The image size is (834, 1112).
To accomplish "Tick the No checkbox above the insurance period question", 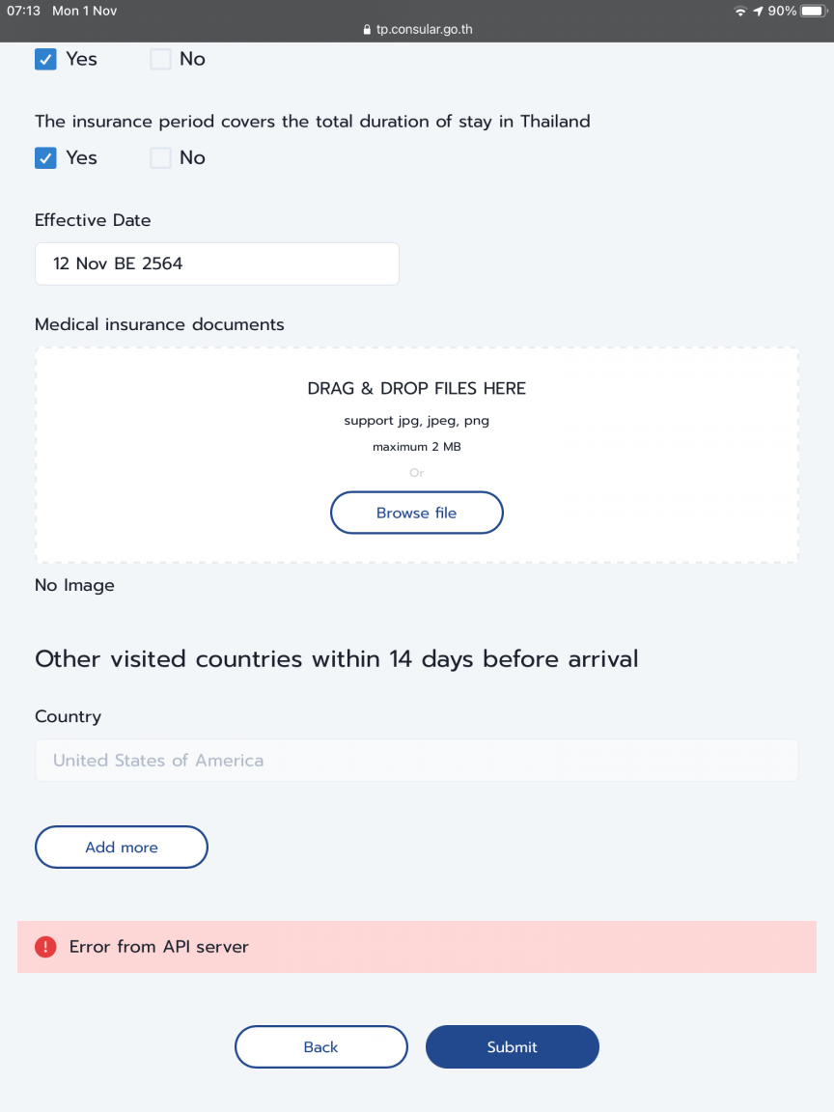I will click(x=160, y=60).
